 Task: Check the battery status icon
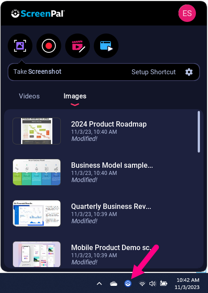[x=164, y=284]
